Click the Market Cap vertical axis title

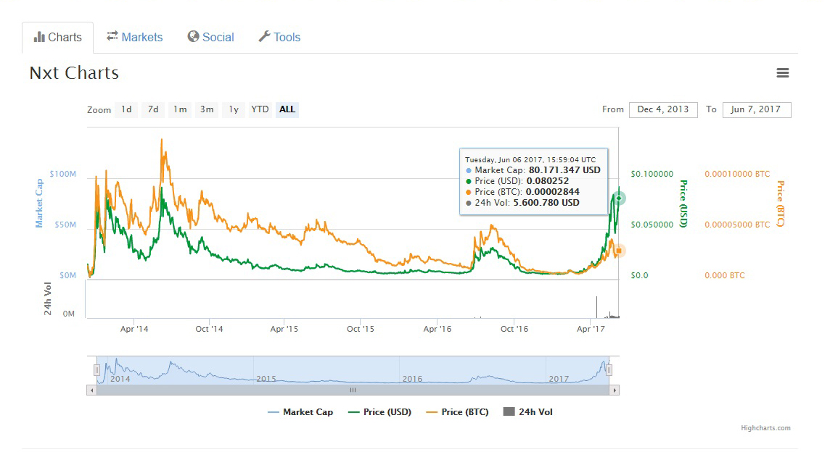39,204
